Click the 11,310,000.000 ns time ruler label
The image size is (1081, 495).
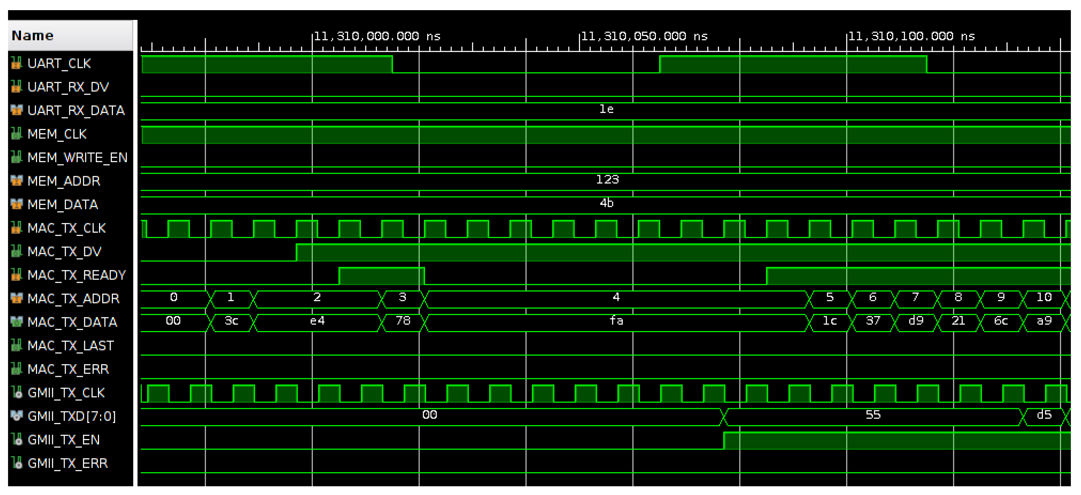pyautogui.click(x=377, y=36)
